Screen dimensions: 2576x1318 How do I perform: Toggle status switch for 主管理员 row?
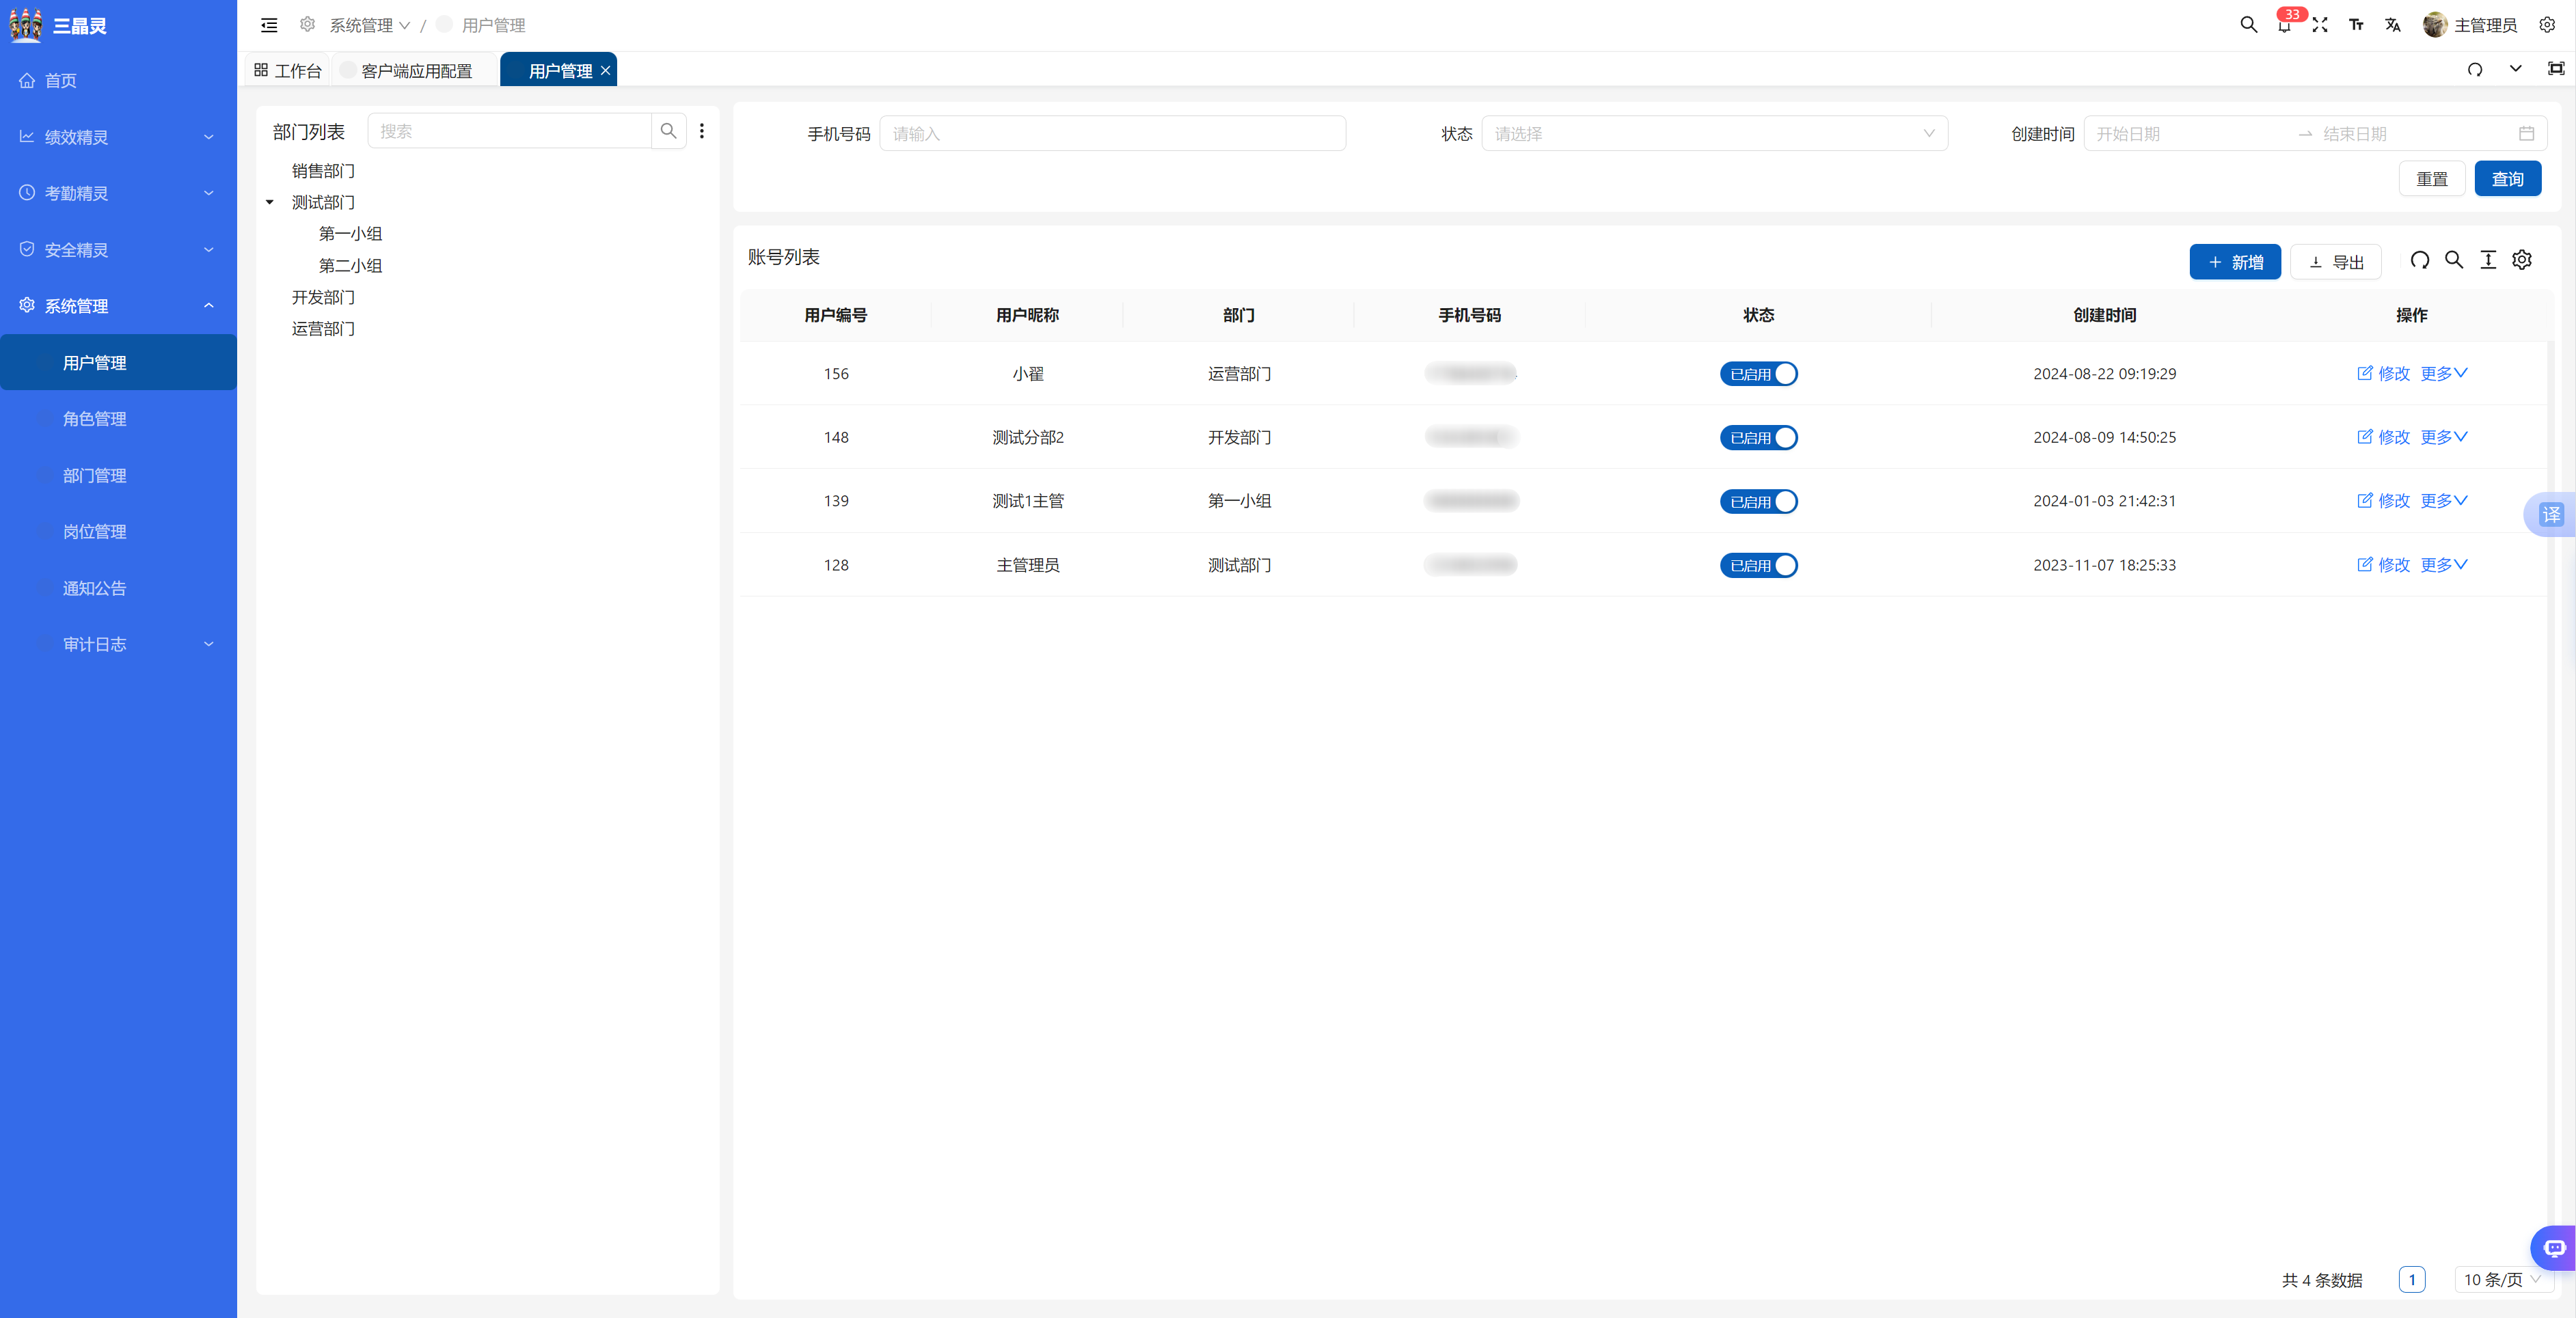(1758, 565)
